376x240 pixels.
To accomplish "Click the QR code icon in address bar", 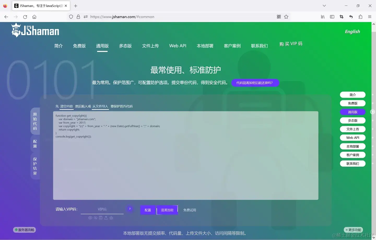I will coord(279,17).
